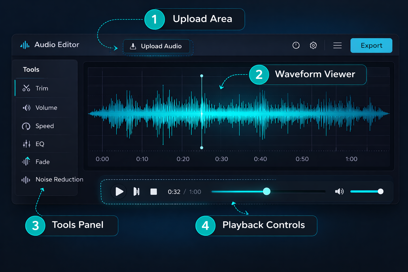The image size is (408, 272).
Task: Click the history clock icon
Action: 296,45
